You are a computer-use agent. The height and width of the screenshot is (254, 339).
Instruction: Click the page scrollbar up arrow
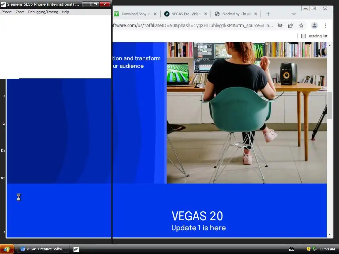[x=329, y=45]
